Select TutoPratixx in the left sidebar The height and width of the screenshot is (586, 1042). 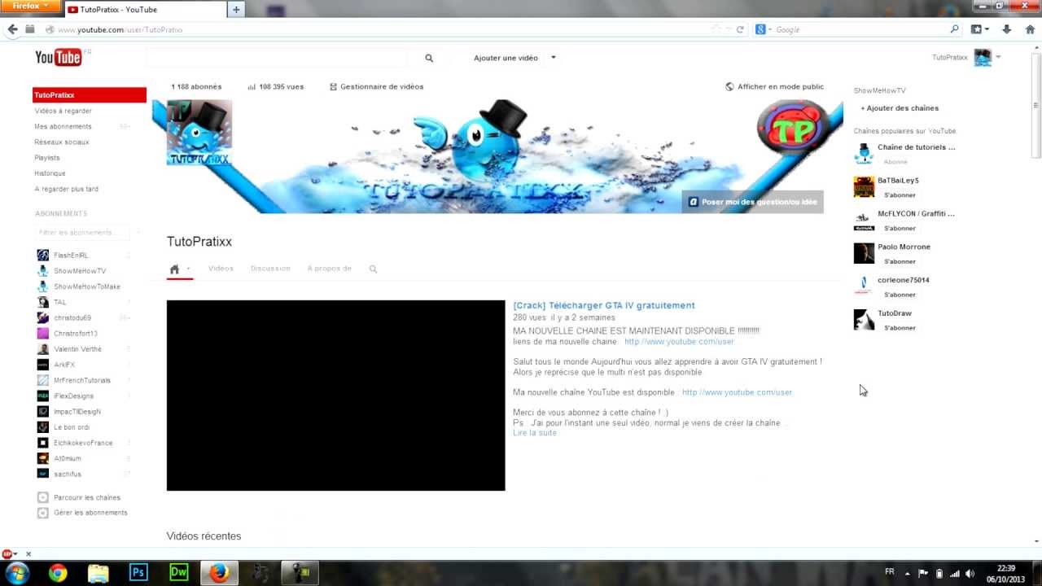tap(90, 95)
